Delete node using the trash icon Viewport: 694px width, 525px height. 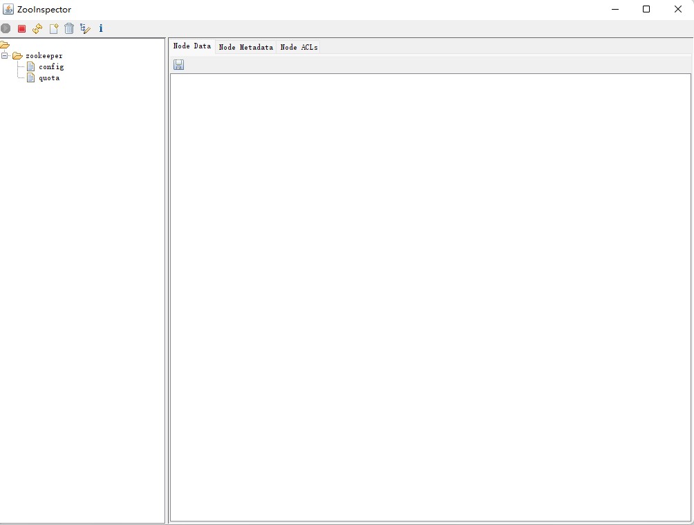point(69,28)
